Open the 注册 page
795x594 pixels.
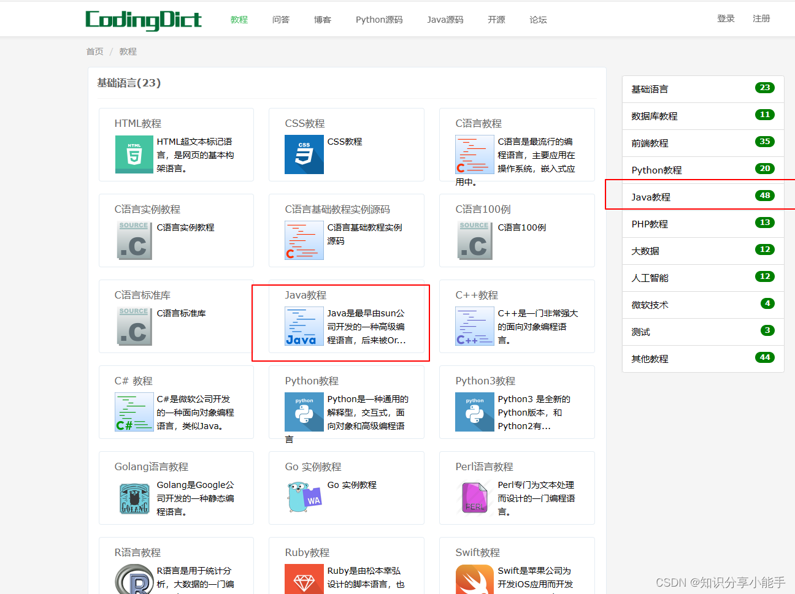(x=761, y=18)
